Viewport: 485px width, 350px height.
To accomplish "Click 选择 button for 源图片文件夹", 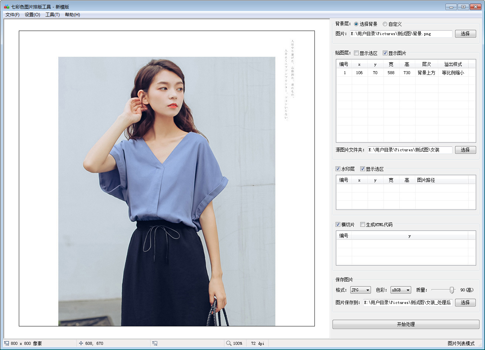I will pyautogui.click(x=465, y=150).
